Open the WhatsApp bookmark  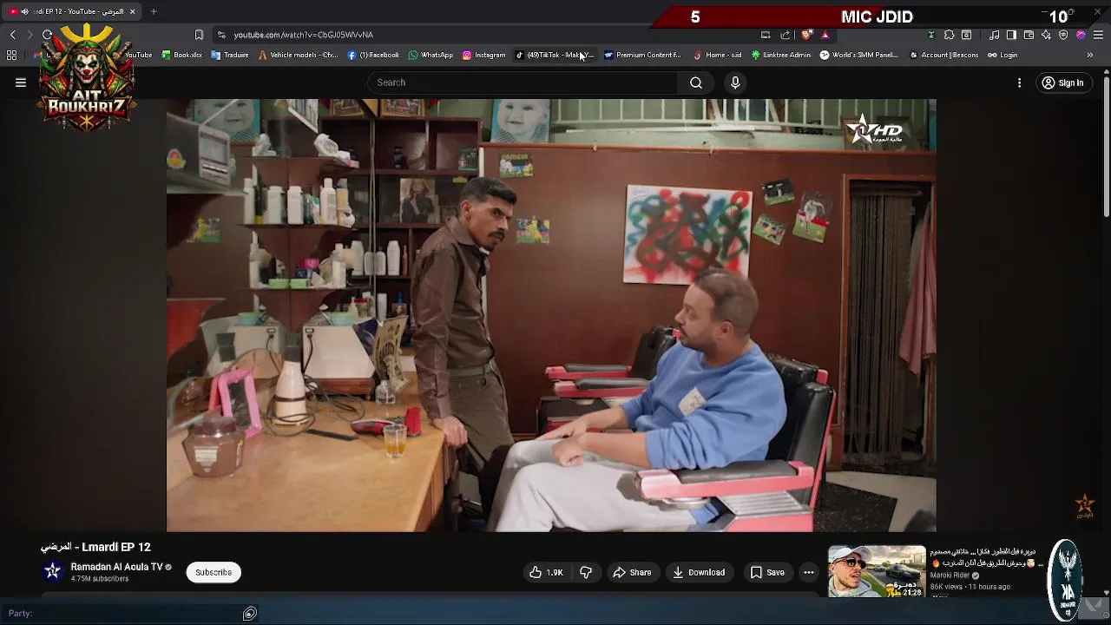(431, 55)
